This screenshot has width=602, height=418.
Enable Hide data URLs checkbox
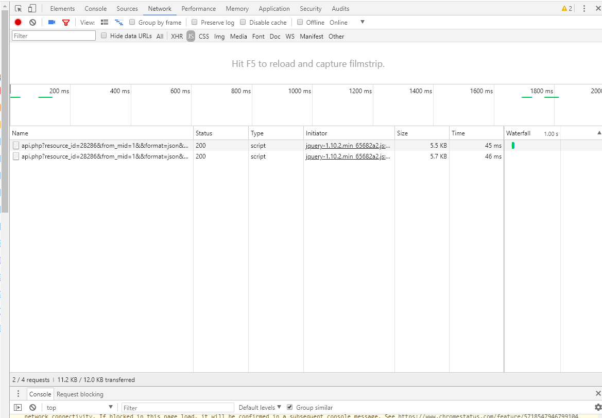coord(104,36)
